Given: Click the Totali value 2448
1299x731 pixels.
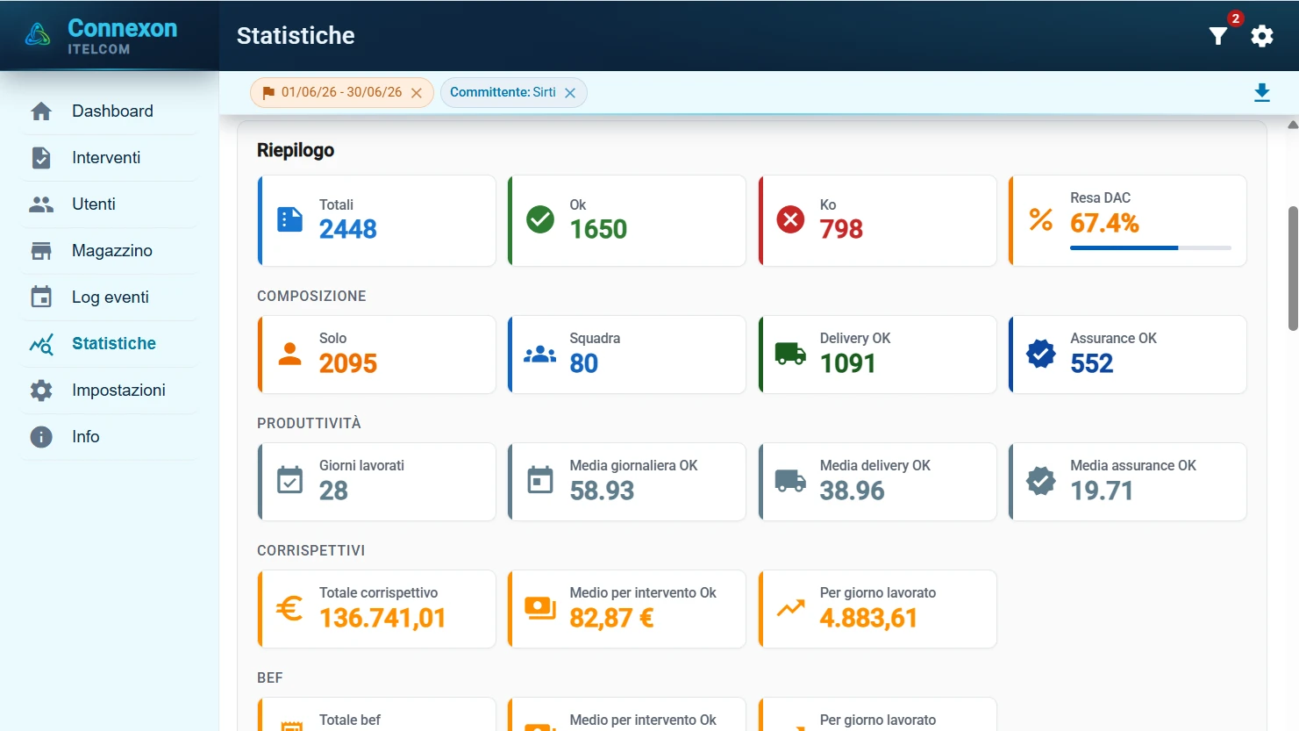Looking at the screenshot, I should (x=348, y=229).
